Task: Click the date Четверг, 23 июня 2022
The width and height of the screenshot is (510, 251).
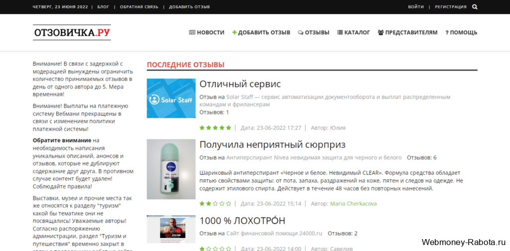Action: tap(60, 7)
